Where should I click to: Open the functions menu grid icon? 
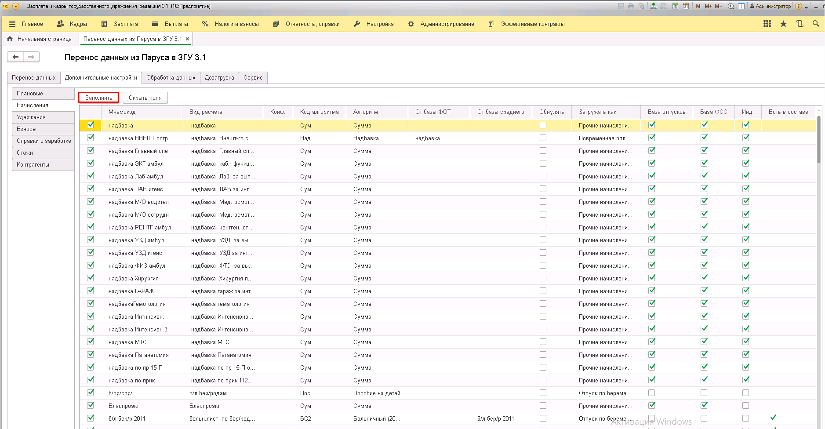click(767, 24)
